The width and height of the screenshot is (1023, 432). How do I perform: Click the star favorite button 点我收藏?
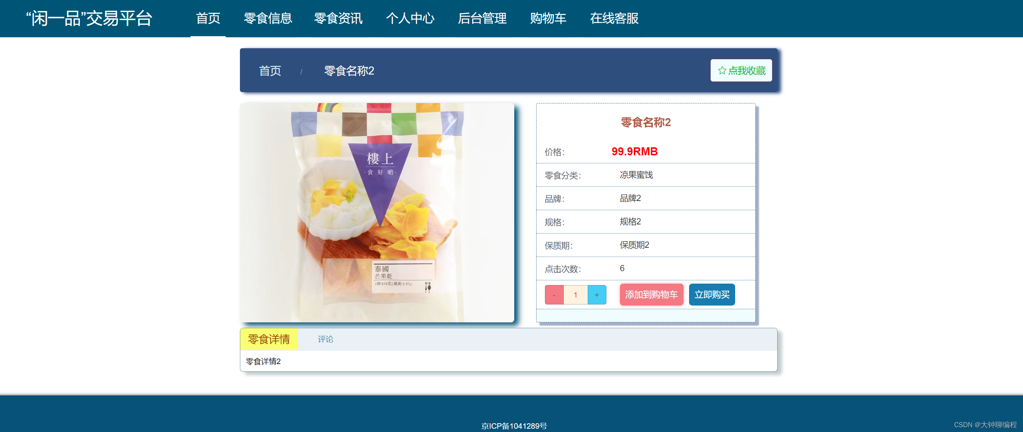pyautogui.click(x=741, y=71)
